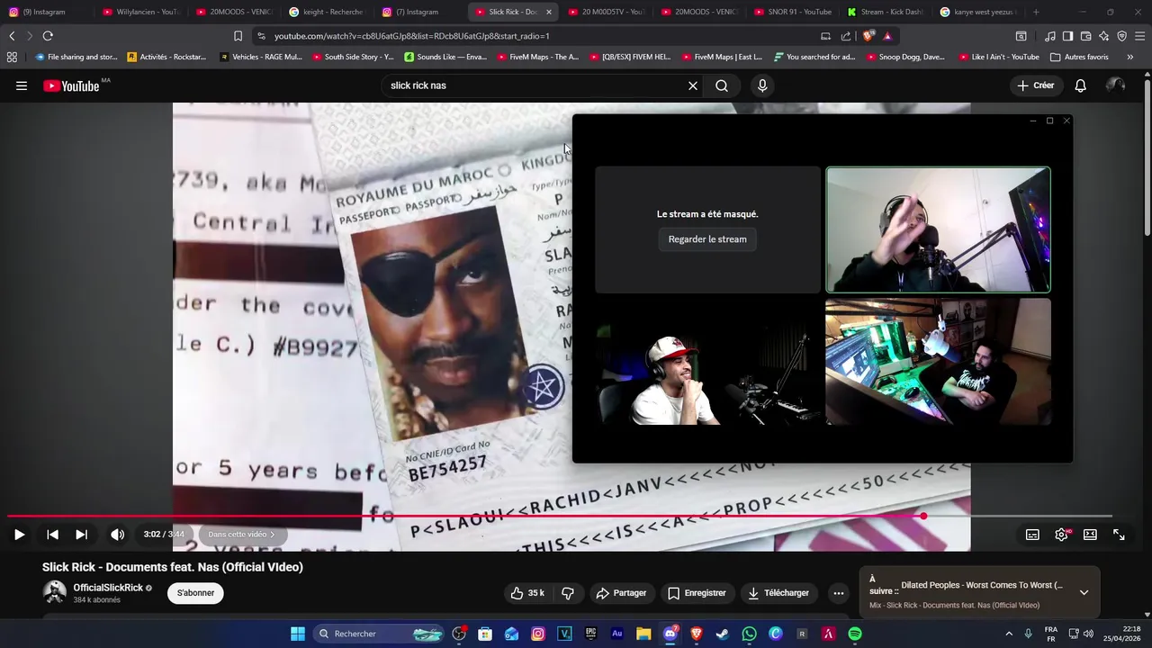Open the apps grid in bookmarks bar
The width and height of the screenshot is (1152, 648).
coord(12,57)
